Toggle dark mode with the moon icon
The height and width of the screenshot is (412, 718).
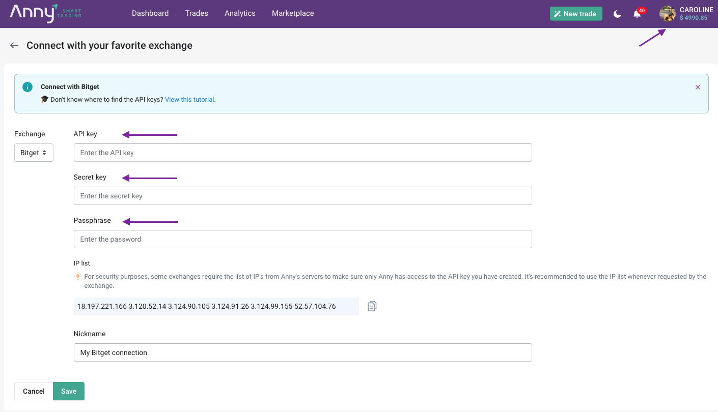617,14
